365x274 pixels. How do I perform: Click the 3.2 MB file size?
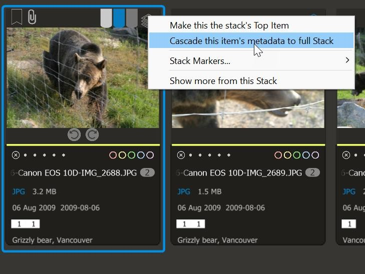[44, 191]
